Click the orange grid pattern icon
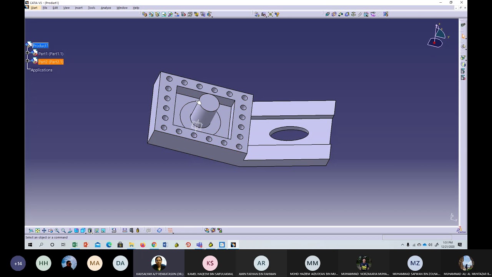The width and height of the screenshot is (492, 277). 170,230
